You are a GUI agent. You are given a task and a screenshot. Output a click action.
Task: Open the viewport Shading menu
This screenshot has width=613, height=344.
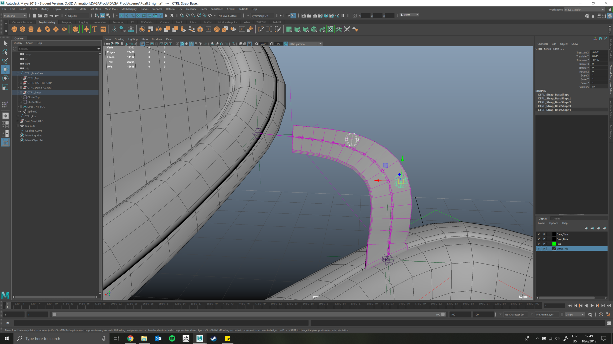coord(119,39)
